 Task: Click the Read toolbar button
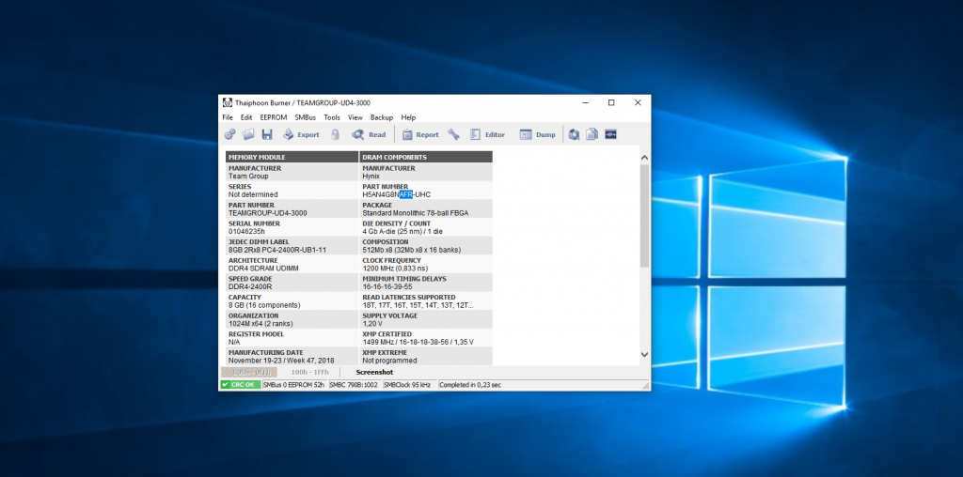[x=369, y=134]
